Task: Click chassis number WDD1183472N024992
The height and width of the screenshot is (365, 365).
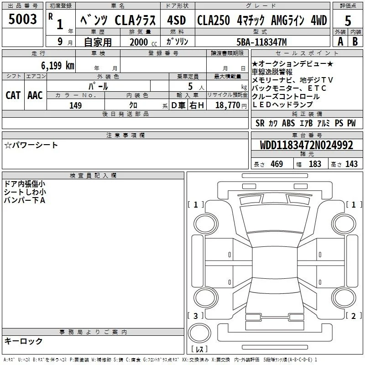Action: [x=307, y=145]
